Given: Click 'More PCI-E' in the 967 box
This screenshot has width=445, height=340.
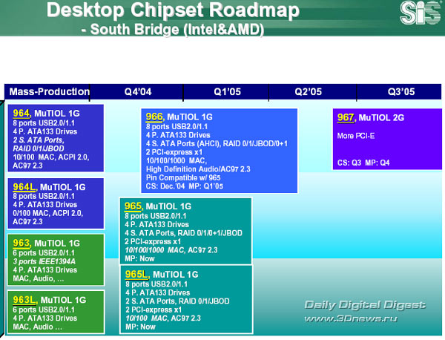Looking at the screenshot, I should click(356, 136).
